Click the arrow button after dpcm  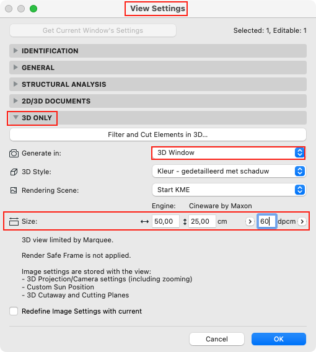302,221
